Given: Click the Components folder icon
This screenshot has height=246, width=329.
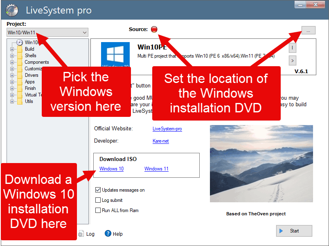Looking at the screenshot, I should click(x=20, y=62).
